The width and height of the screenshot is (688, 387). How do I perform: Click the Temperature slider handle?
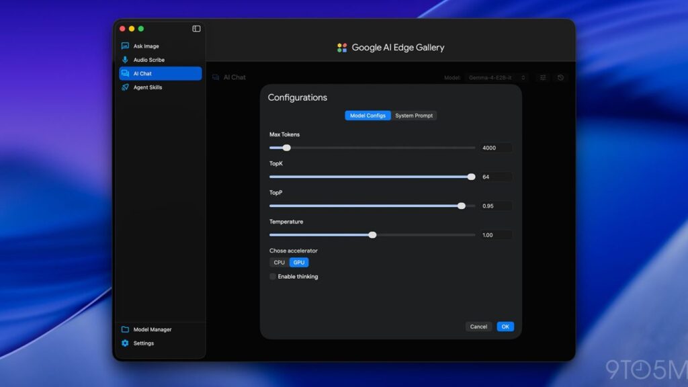coord(372,234)
